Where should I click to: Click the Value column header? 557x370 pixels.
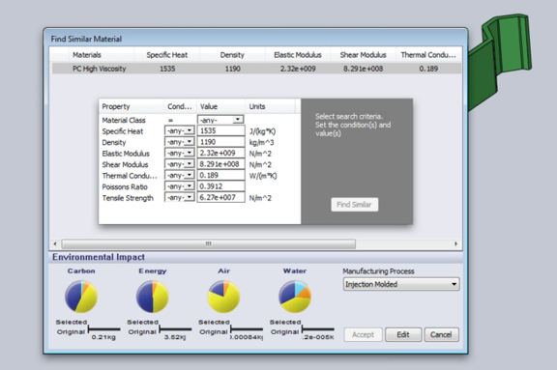[x=220, y=106]
